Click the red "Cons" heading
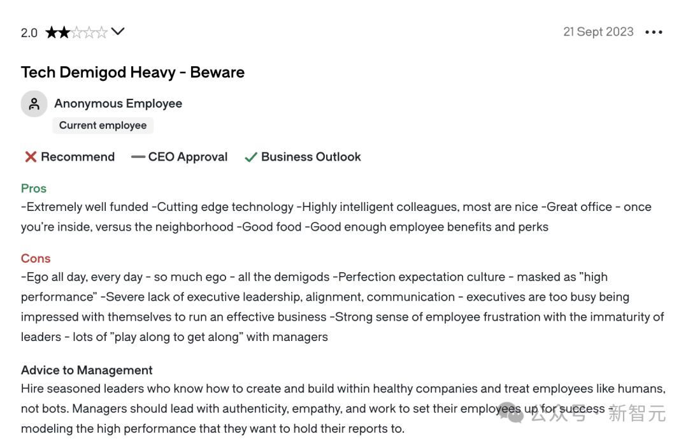The image size is (688, 441). (36, 258)
